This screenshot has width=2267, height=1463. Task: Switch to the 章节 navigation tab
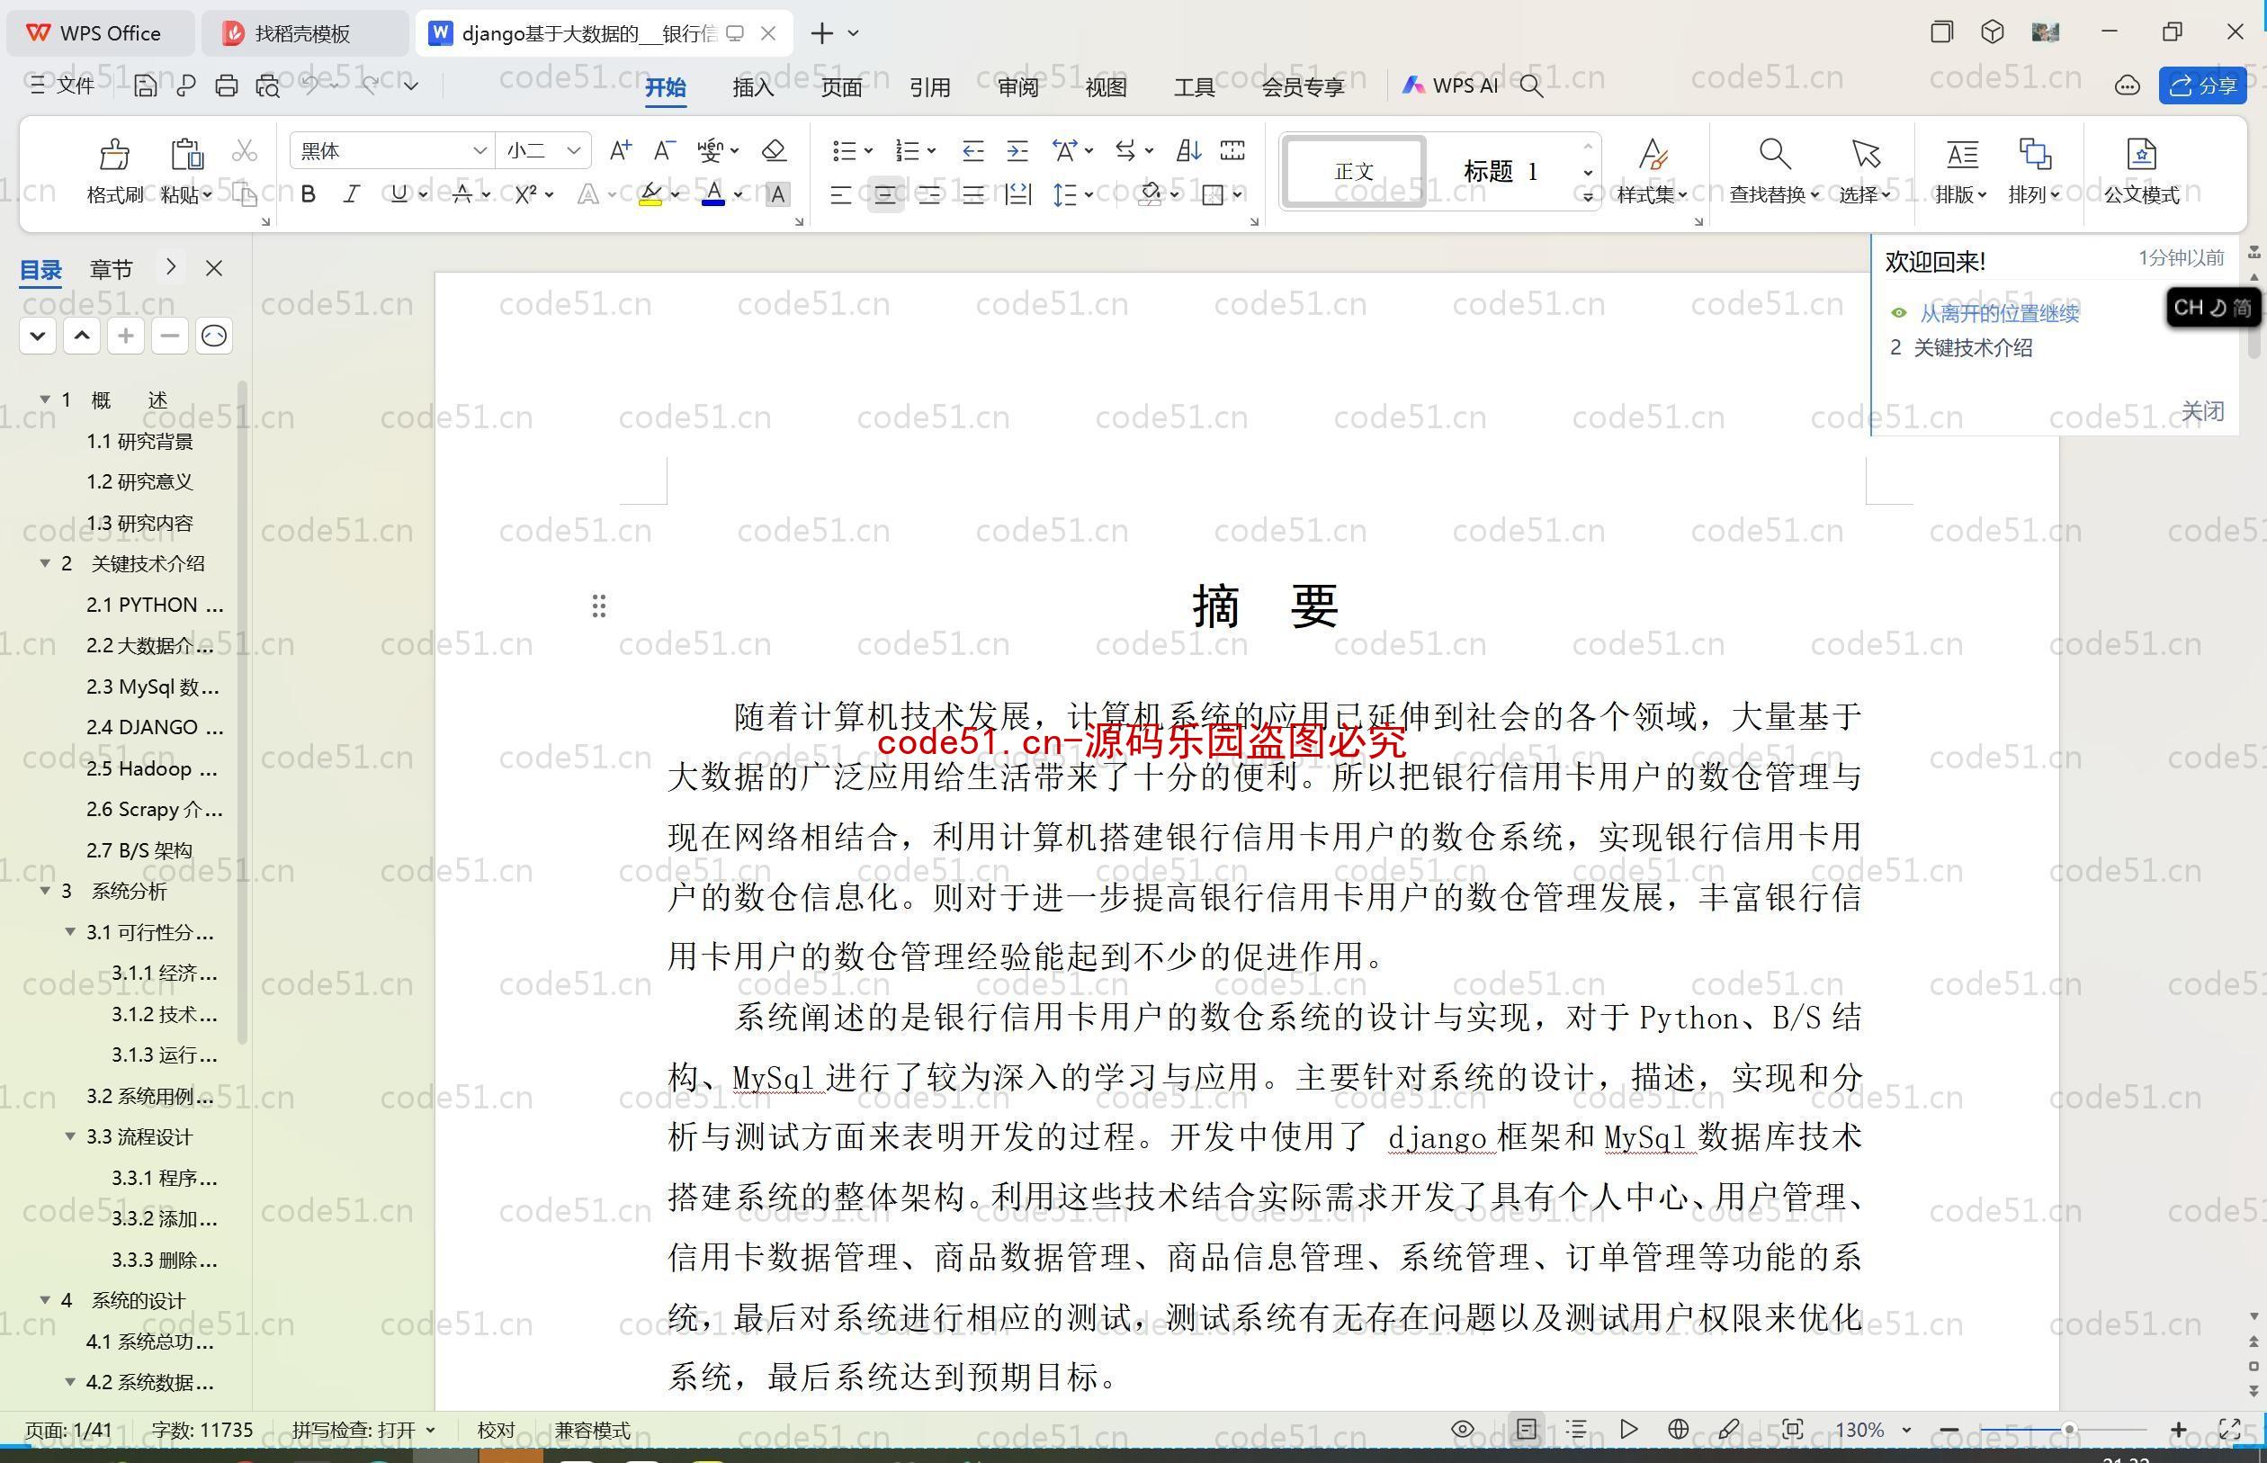tap(112, 269)
